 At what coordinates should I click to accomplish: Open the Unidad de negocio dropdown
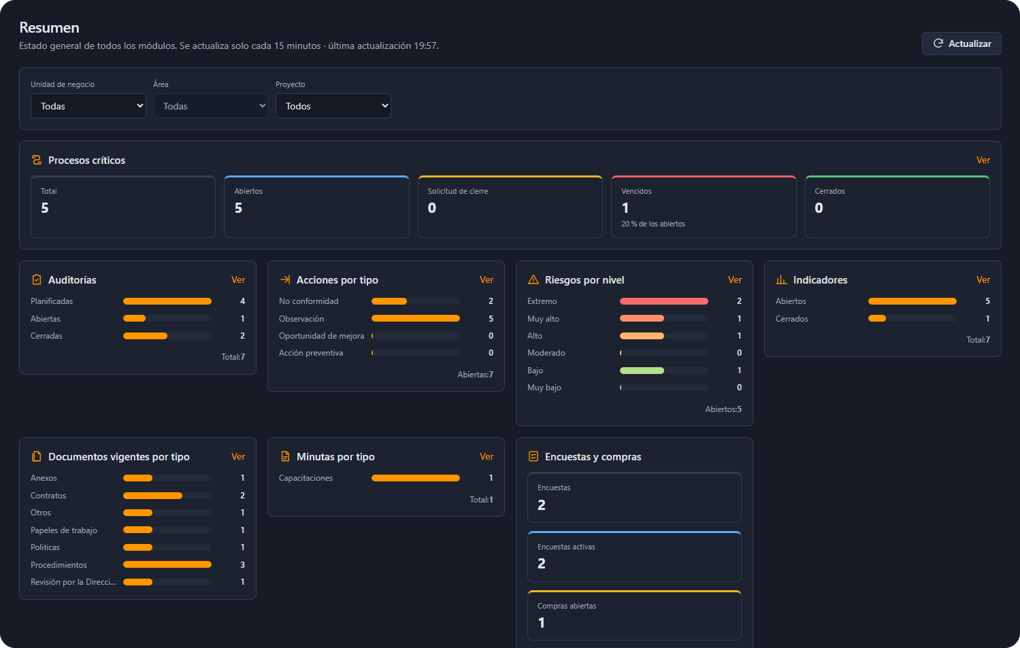[x=88, y=106]
